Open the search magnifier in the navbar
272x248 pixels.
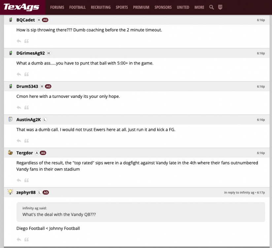(x=212, y=7)
